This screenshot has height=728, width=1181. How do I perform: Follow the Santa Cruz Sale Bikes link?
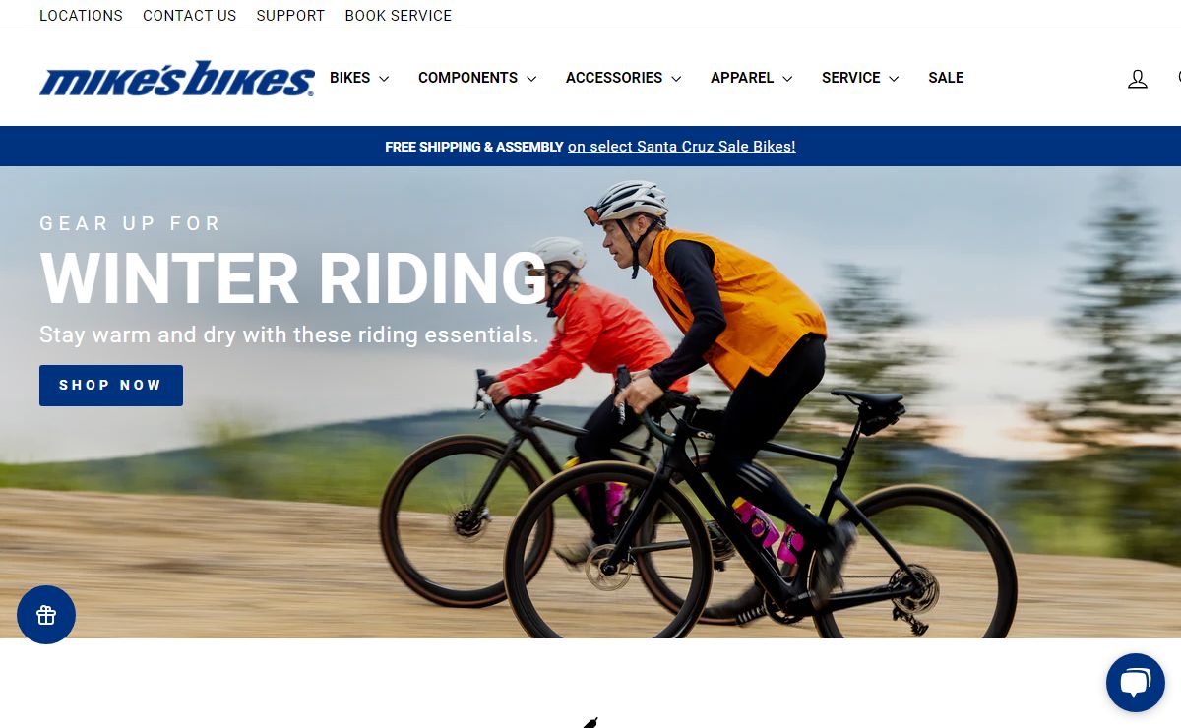pos(682,147)
